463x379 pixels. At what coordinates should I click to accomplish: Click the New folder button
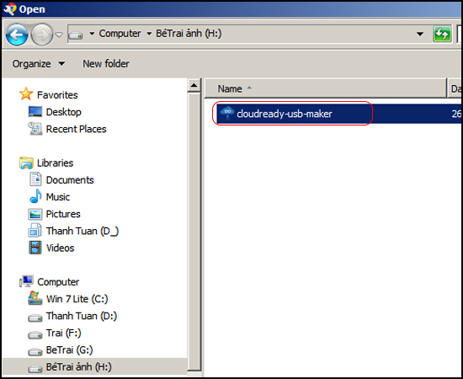tap(106, 63)
